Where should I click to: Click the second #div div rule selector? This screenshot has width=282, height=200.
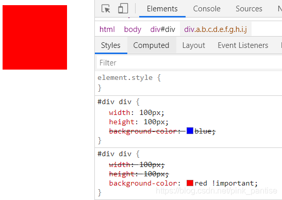click(x=114, y=154)
